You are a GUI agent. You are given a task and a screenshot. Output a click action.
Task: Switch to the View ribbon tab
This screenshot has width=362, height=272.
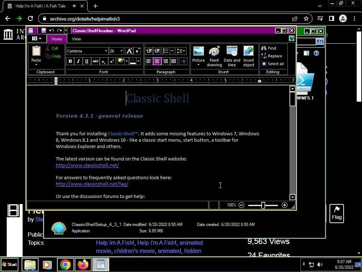click(x=76, y=39)
